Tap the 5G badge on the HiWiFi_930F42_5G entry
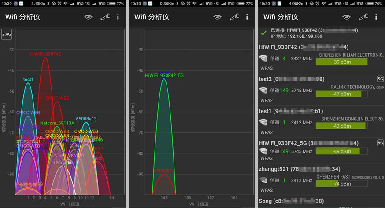Image resolution: width=385 pixels, height=208 pixels. [x=380, y=143]
